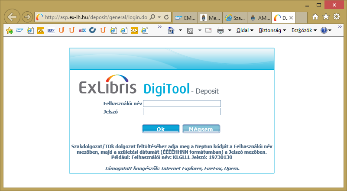This screenshot has width=347, height=191.
Task: Click the Print printer icon
Action: [220, 30]
